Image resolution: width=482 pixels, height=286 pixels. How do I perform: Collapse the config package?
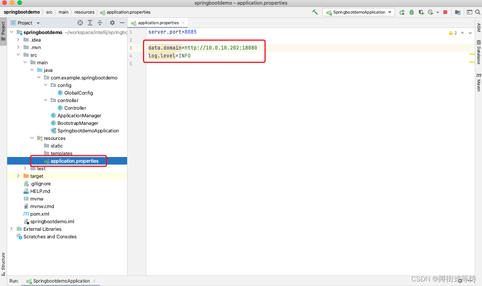(45, 85)
